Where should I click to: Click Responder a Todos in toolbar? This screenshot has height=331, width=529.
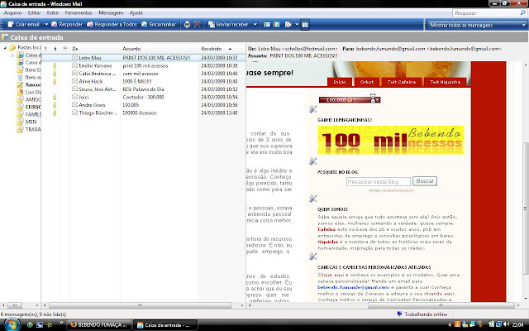112,24
